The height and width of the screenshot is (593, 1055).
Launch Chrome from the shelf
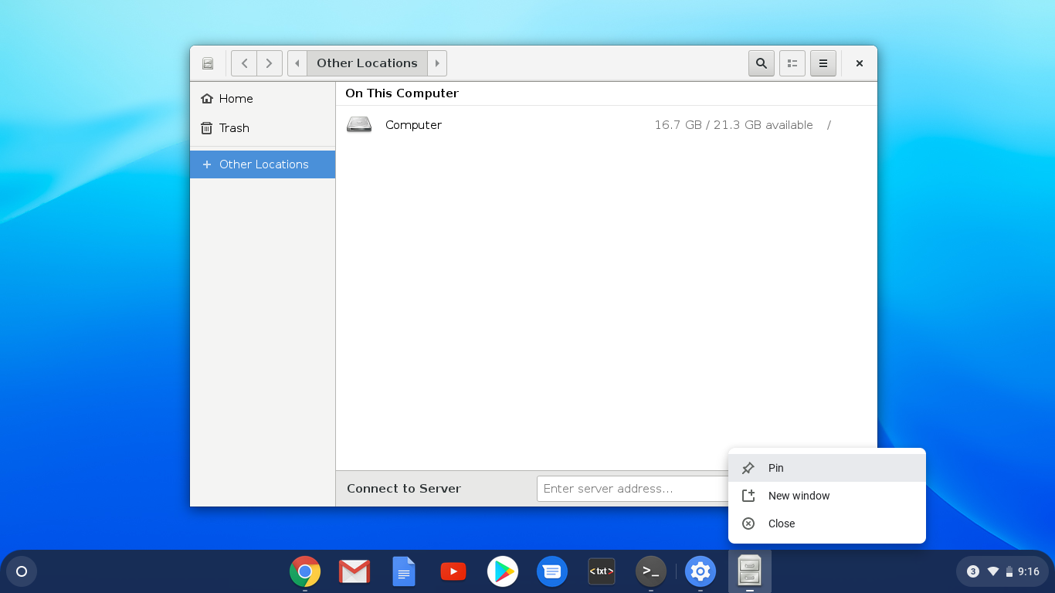(x=305, y=571)
